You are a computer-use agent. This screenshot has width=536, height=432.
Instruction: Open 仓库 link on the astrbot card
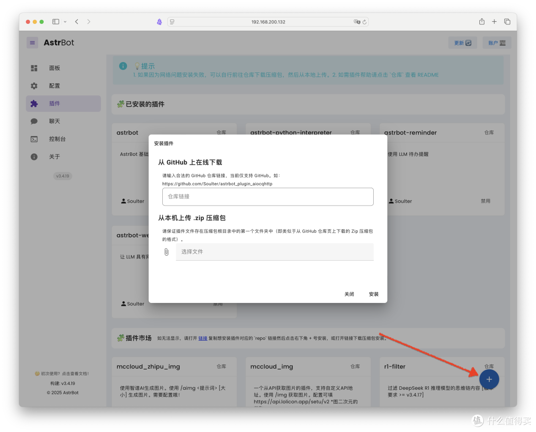(x=221, y=133)
